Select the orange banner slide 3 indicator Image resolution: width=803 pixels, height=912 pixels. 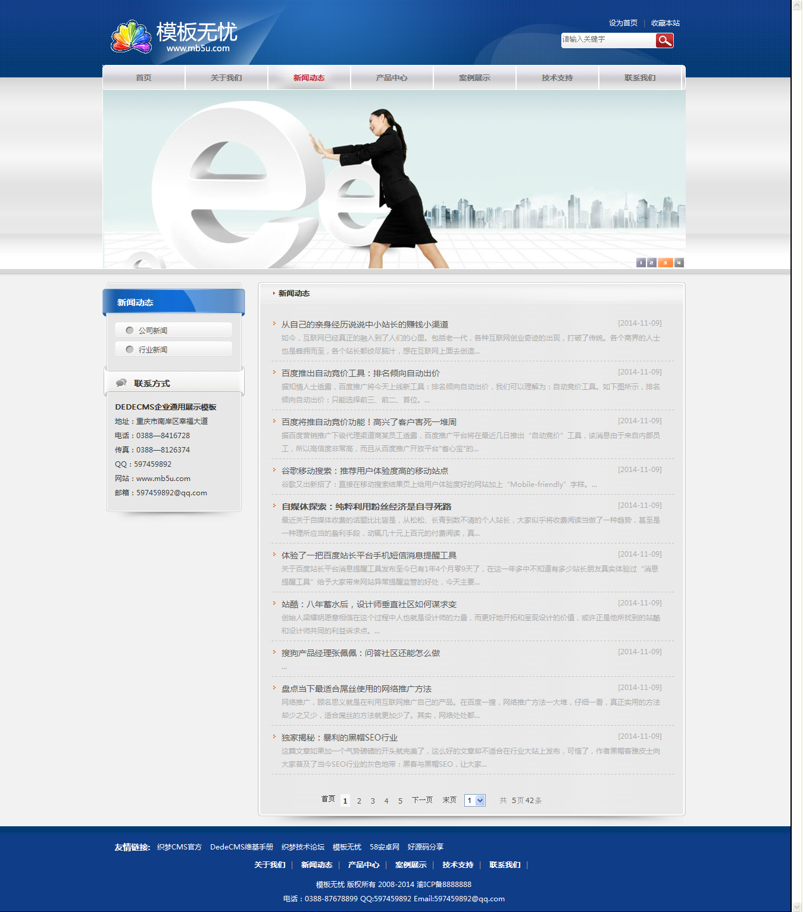(665, 263)
